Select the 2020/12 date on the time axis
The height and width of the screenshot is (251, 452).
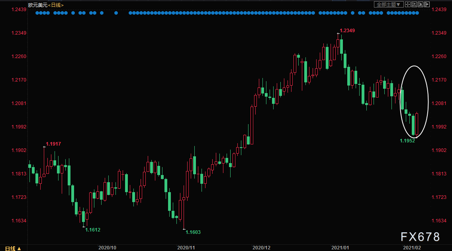262,247
